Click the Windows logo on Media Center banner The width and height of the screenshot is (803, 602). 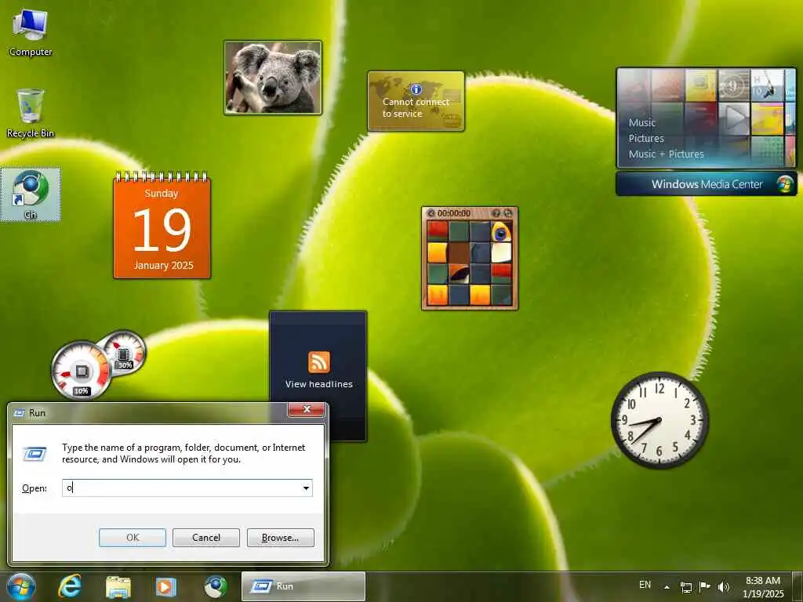pos(784,183)
